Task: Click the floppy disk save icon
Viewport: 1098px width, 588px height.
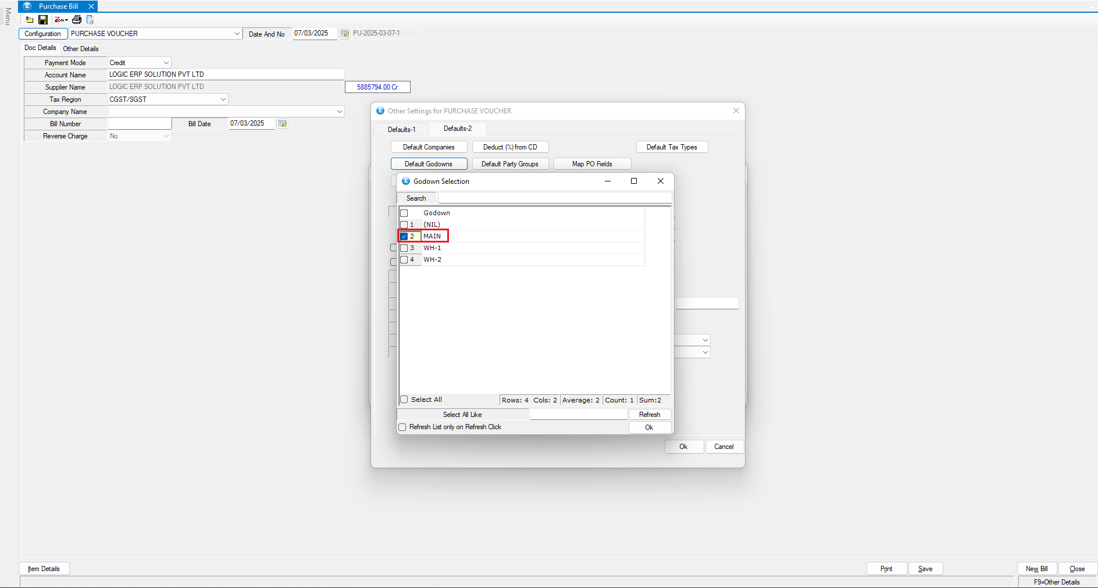Action: click(x=43, y=20)
